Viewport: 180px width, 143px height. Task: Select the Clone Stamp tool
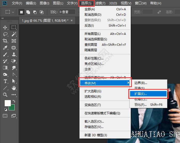14,54
